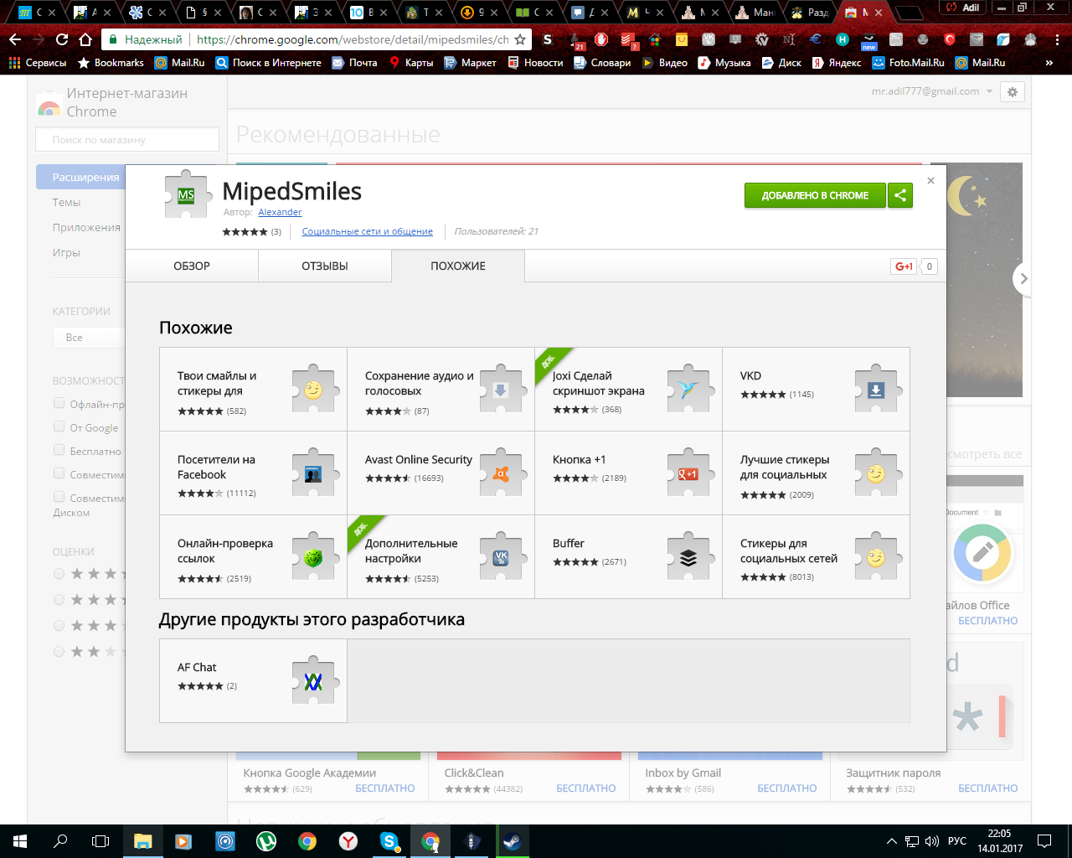This screenshot has width=1072, height=858.
Task: Open the Bookmarks folder in bookmarks bar
Action: [x=111, y=63]
